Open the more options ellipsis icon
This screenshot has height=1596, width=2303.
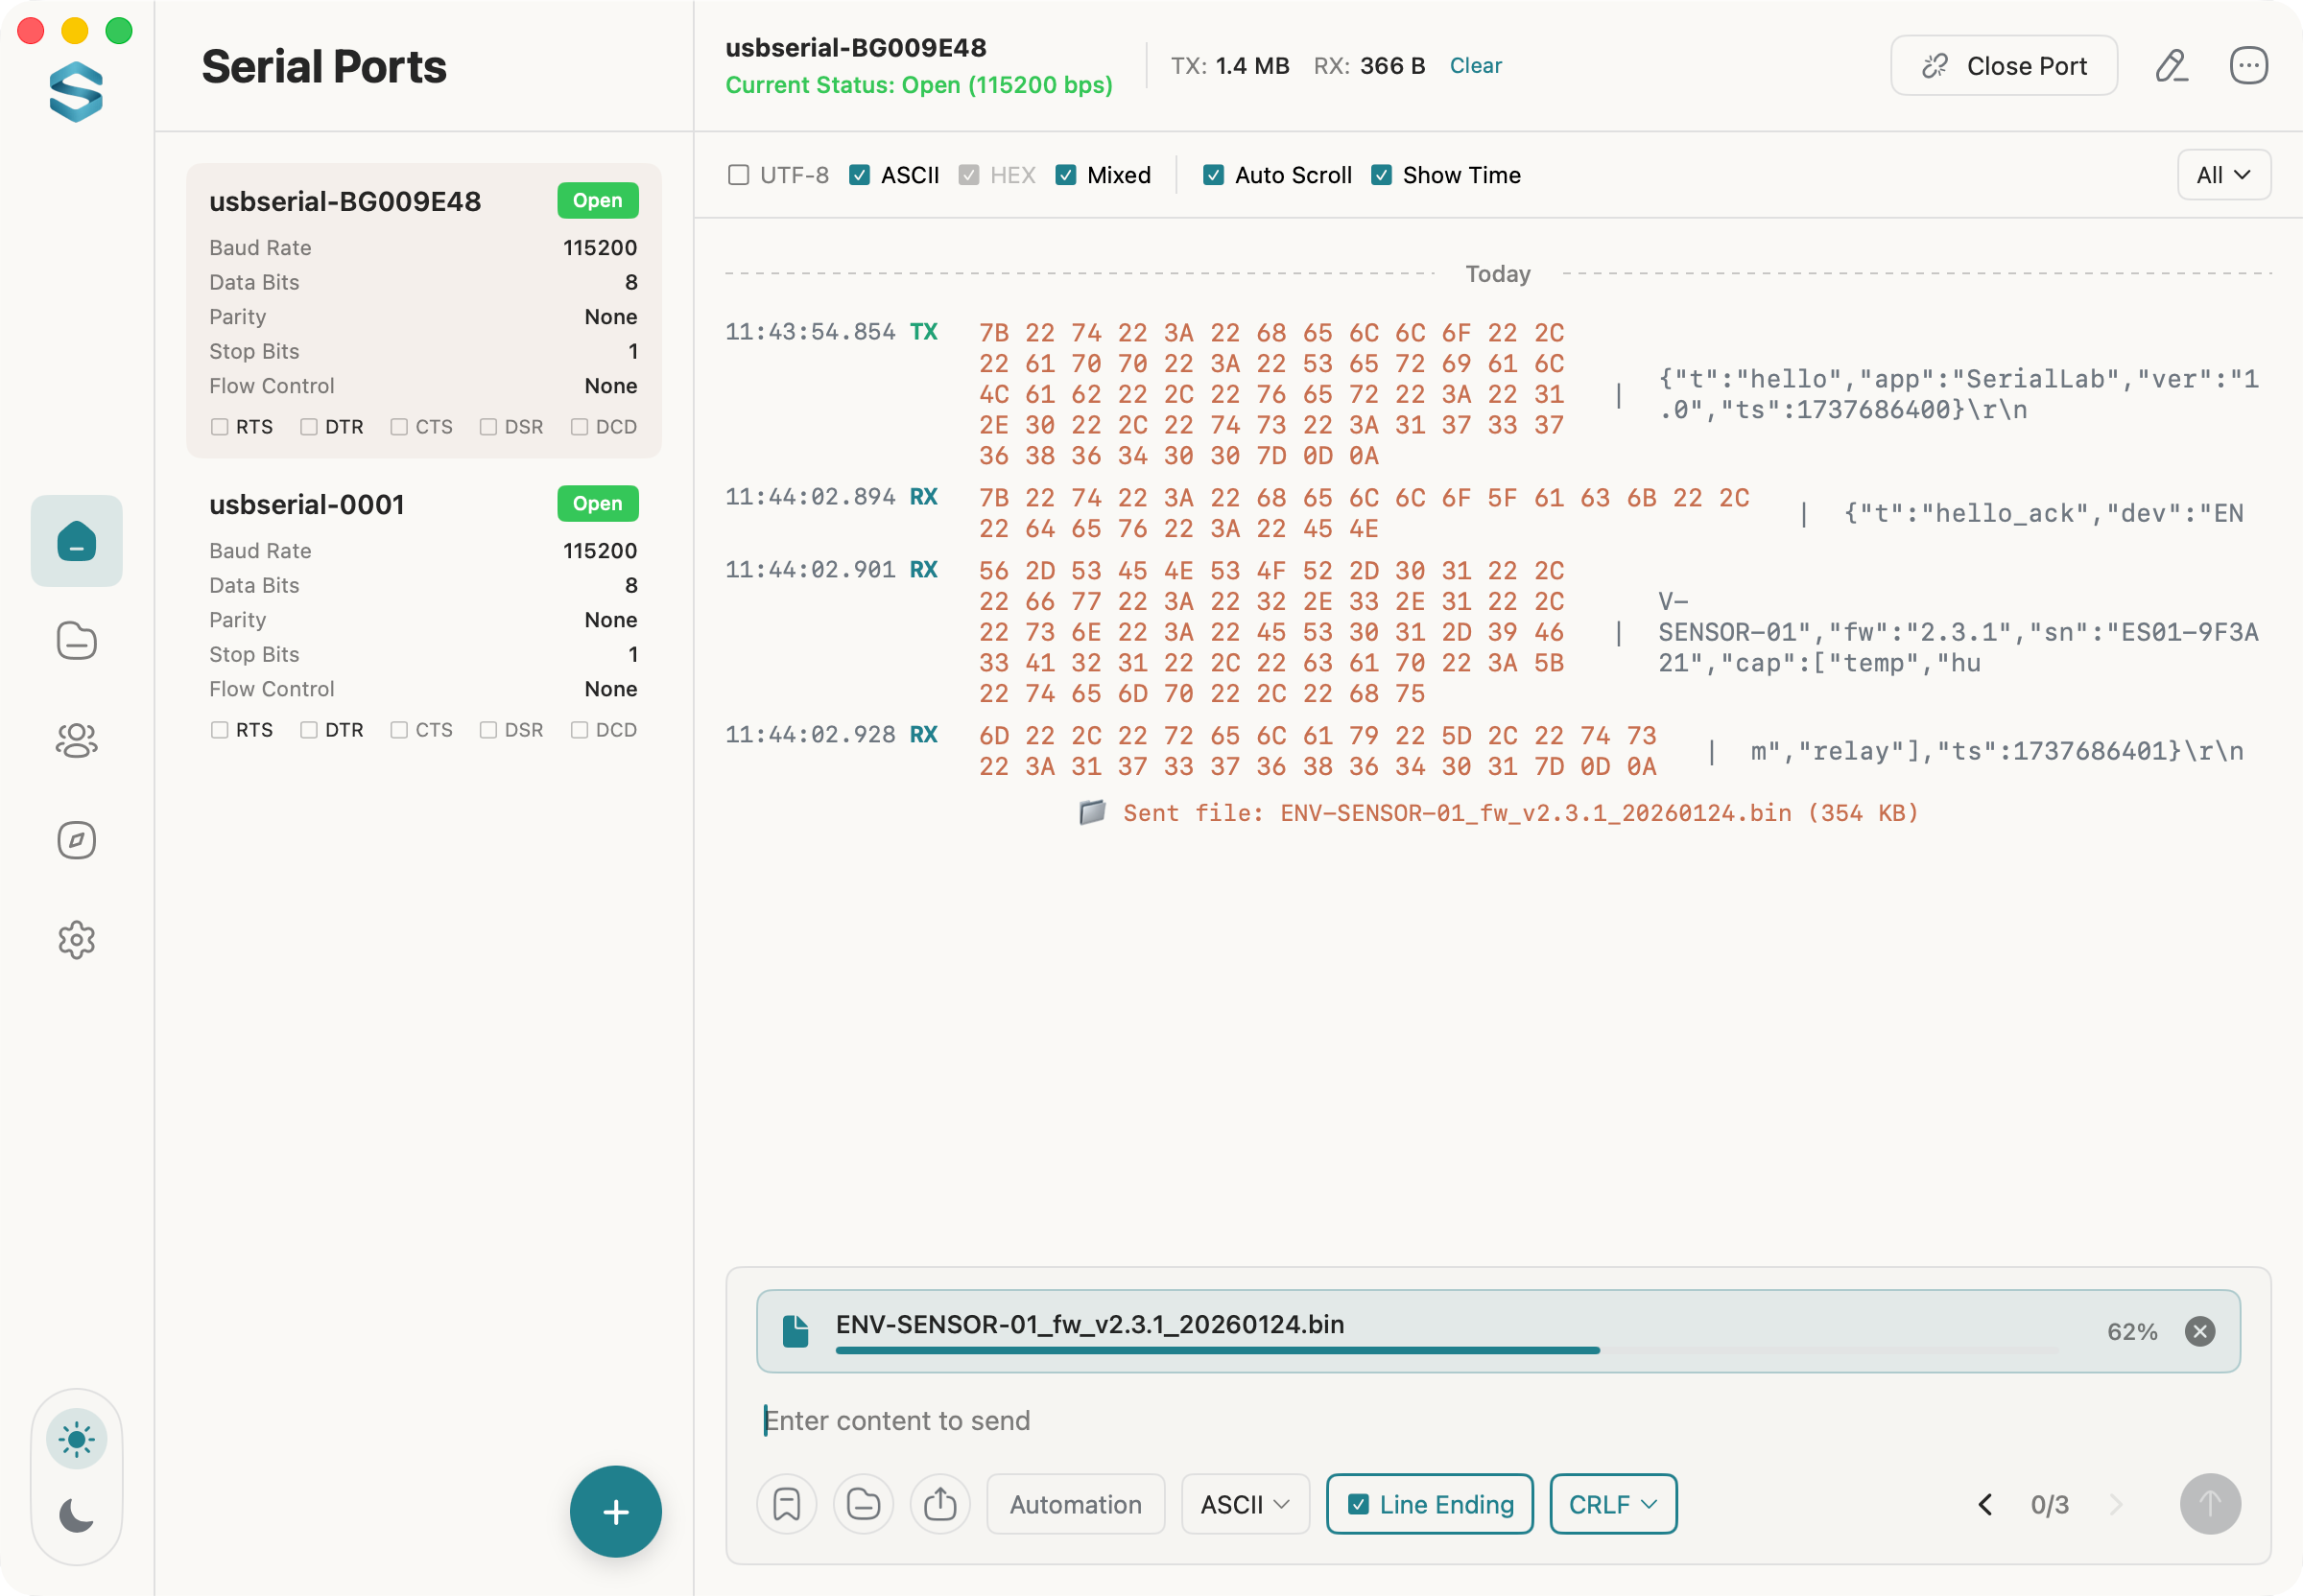2248,66
